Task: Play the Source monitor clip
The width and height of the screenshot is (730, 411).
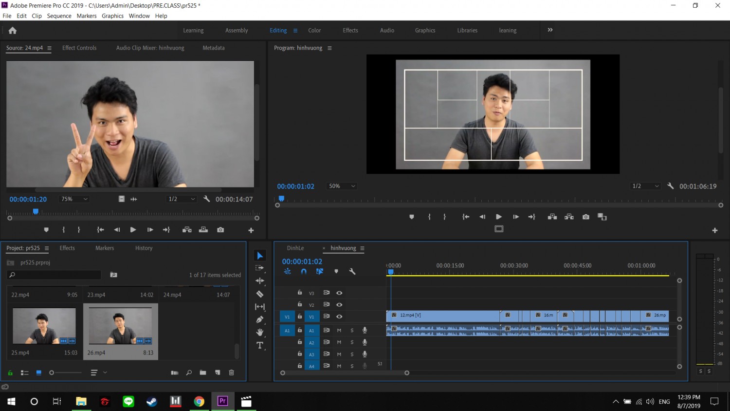Action: pos(133,230)
